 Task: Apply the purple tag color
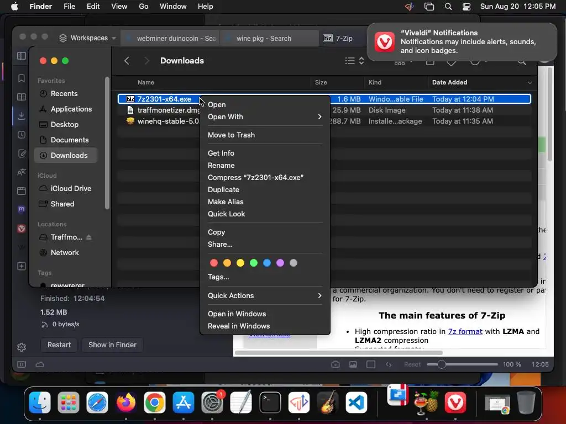[280, 263]
